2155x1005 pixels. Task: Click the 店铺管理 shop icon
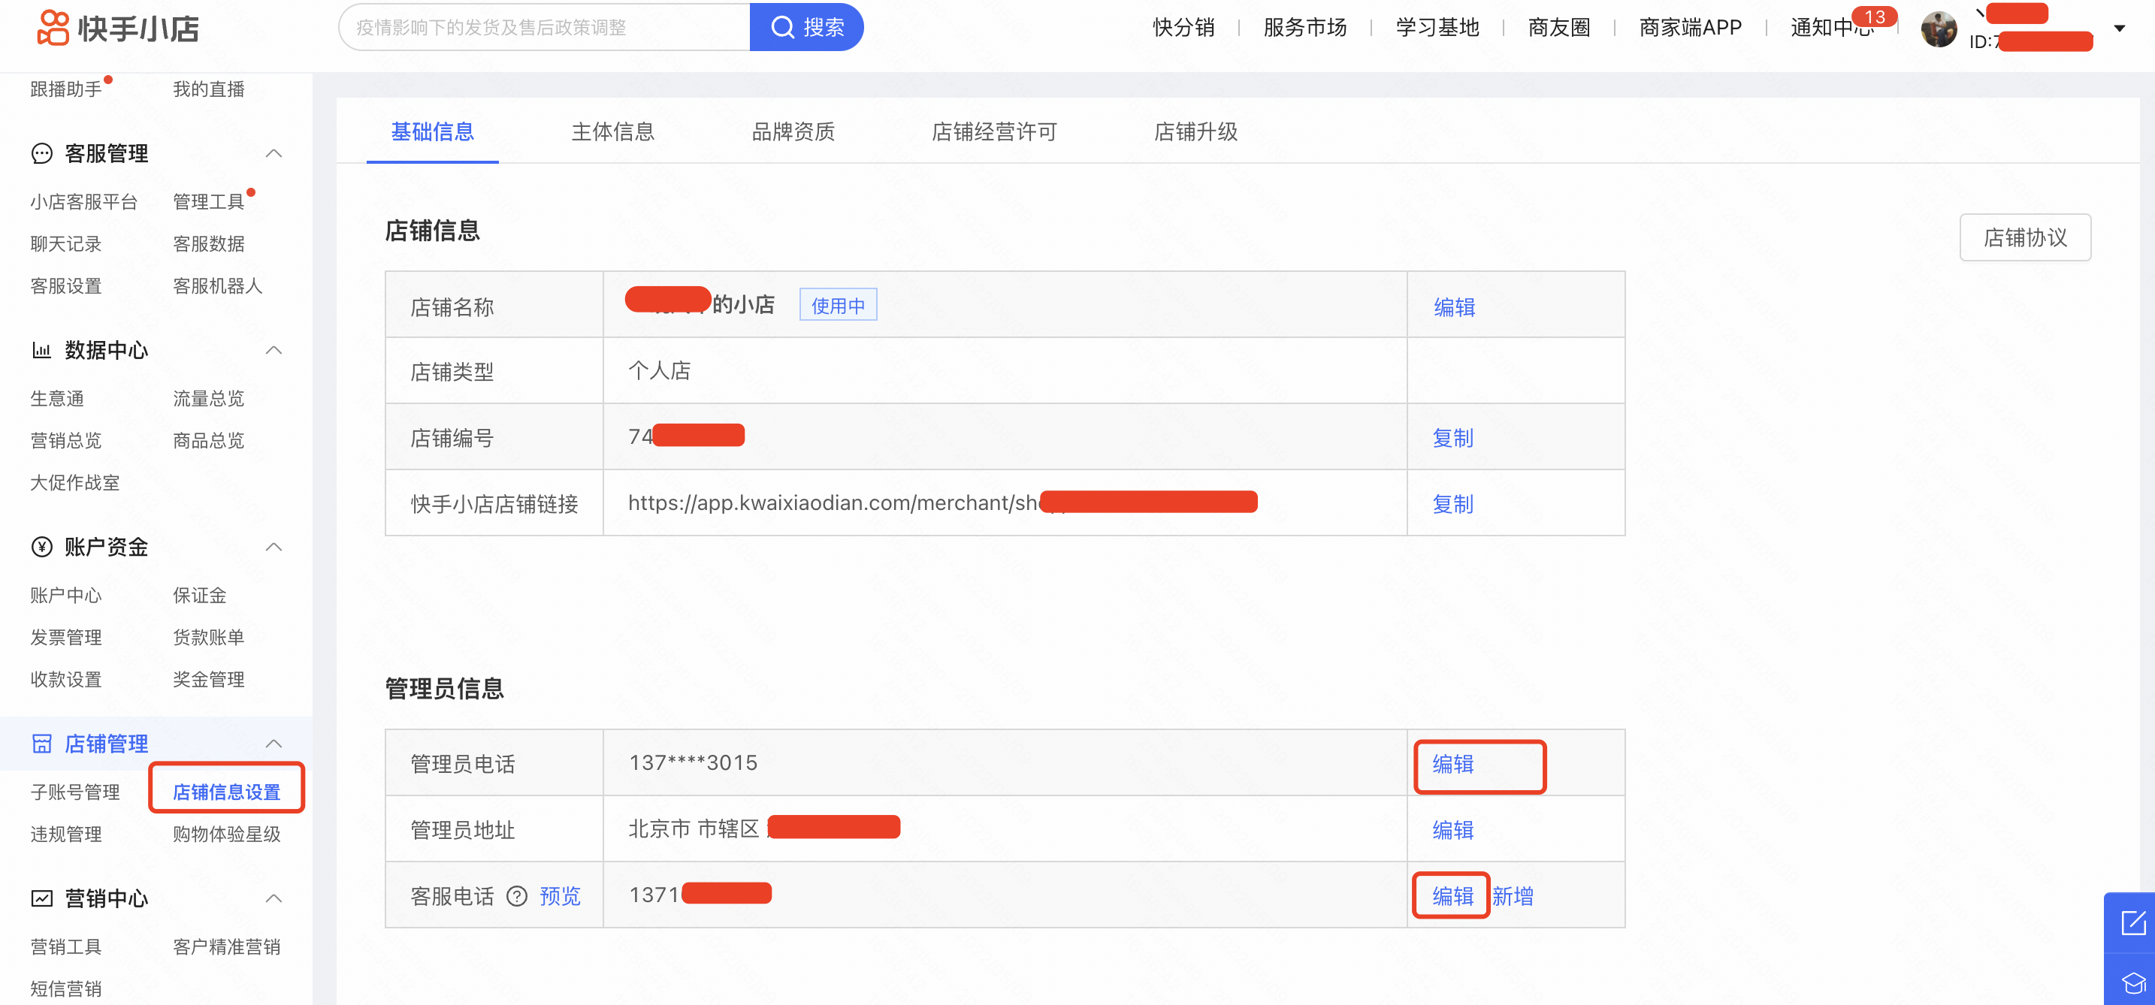(42, 744)
